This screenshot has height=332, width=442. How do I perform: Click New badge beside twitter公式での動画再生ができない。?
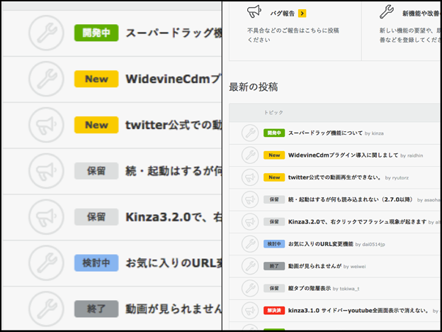pyautogui.click(x=274, y=177)
